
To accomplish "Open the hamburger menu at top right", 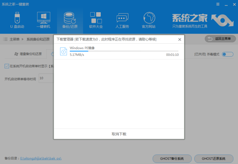I will pyautogui.click(x=218, y=4).
